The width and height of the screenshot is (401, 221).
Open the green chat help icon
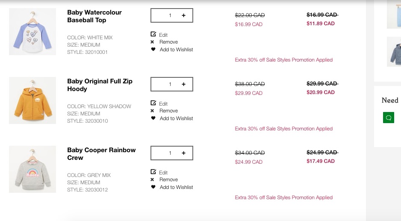tap(389, 118)
